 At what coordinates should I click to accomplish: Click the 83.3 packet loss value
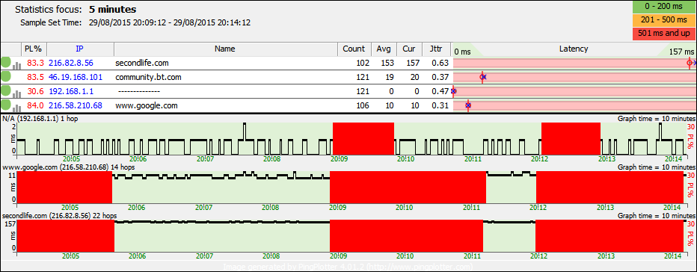(35, 63)
